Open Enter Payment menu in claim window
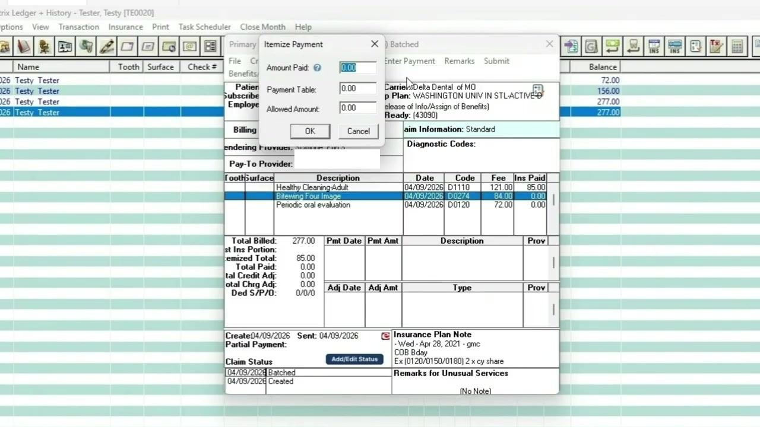This screenshot has width=760, height=427. [x=409, y=61]
